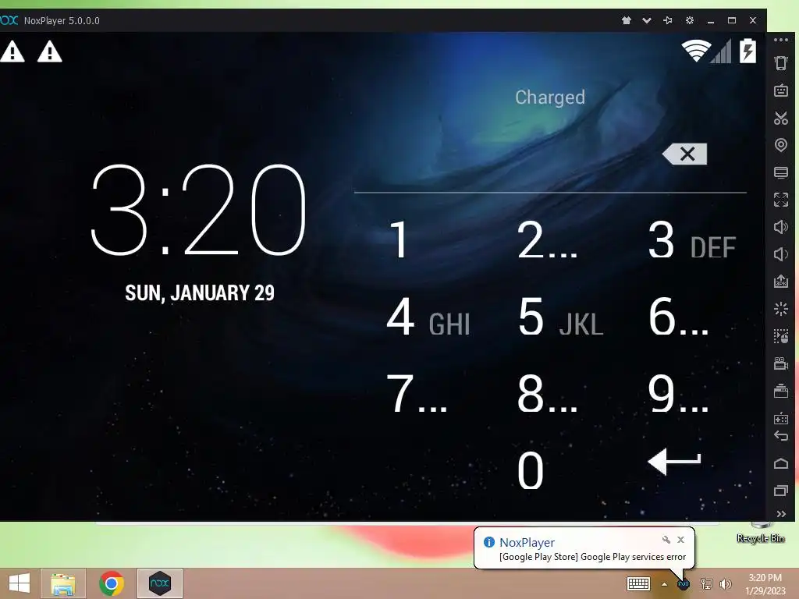Tap keypad digit 0
Viewport: 799px width, 599px height.
coord(531,470)
